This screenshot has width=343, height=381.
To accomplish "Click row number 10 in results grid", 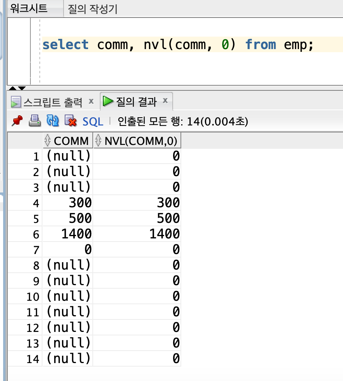I will click(25, 296).
